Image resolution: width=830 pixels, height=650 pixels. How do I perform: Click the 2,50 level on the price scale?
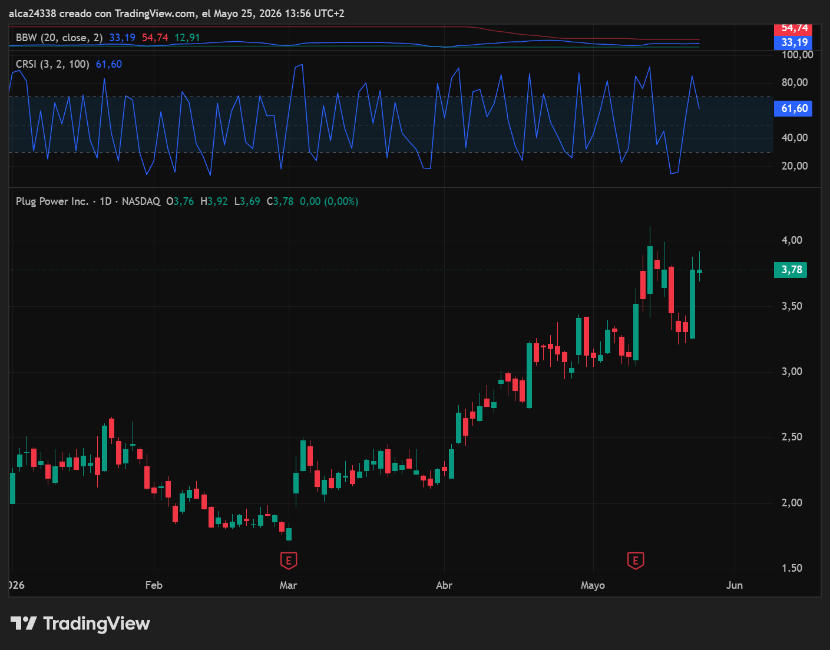pos(792,437)
